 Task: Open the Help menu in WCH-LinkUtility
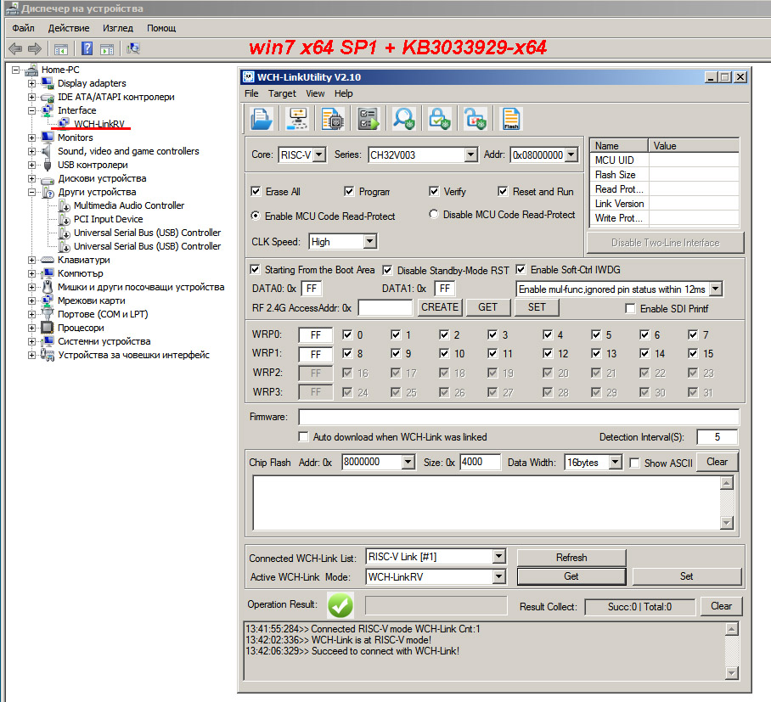(344, 93)
